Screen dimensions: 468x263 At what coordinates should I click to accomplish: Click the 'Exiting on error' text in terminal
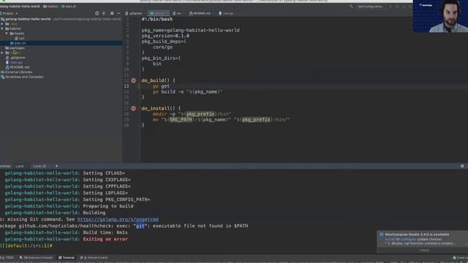105,239
